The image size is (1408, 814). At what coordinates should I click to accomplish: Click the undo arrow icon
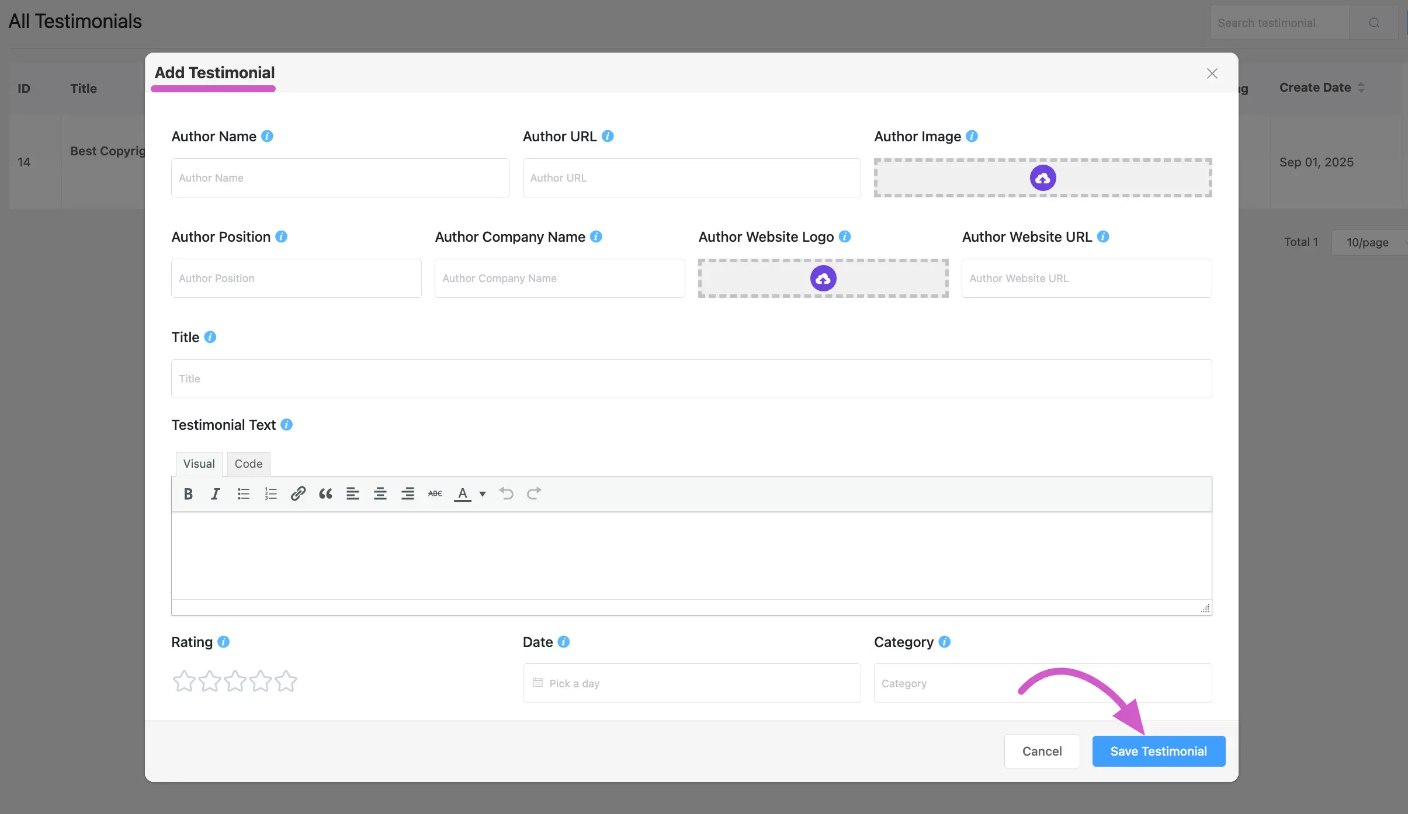[x=506, y=494]
